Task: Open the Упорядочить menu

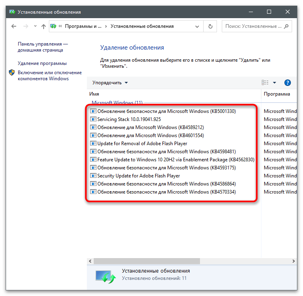Action: tap(110, 83)
